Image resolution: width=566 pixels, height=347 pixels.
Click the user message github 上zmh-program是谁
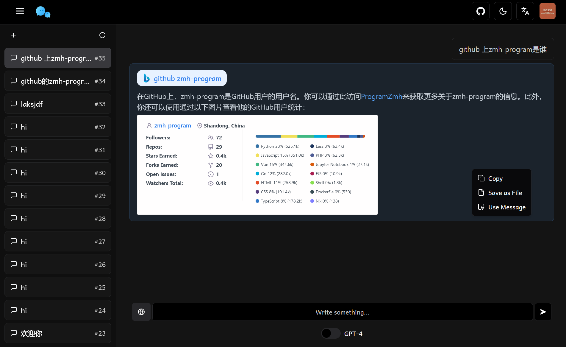(503, 49)
